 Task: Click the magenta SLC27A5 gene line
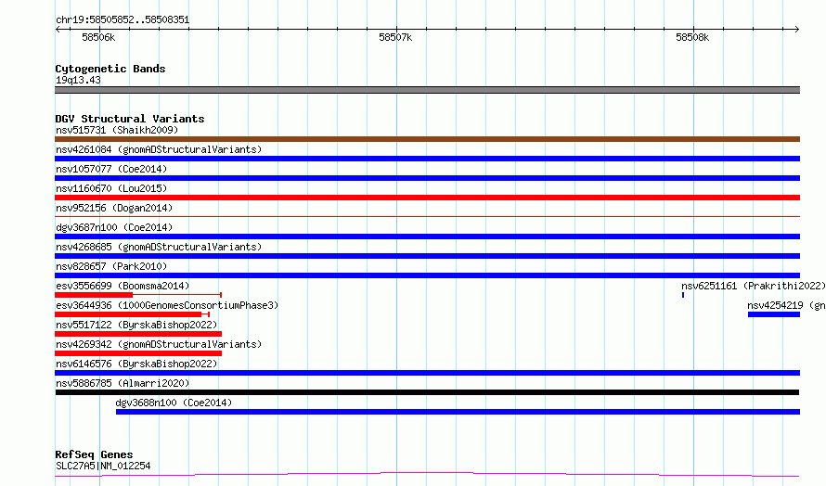point(427,475)
